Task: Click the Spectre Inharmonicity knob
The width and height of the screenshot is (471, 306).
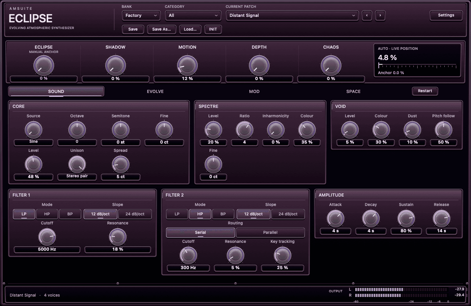Action: [x=276, y=129]
